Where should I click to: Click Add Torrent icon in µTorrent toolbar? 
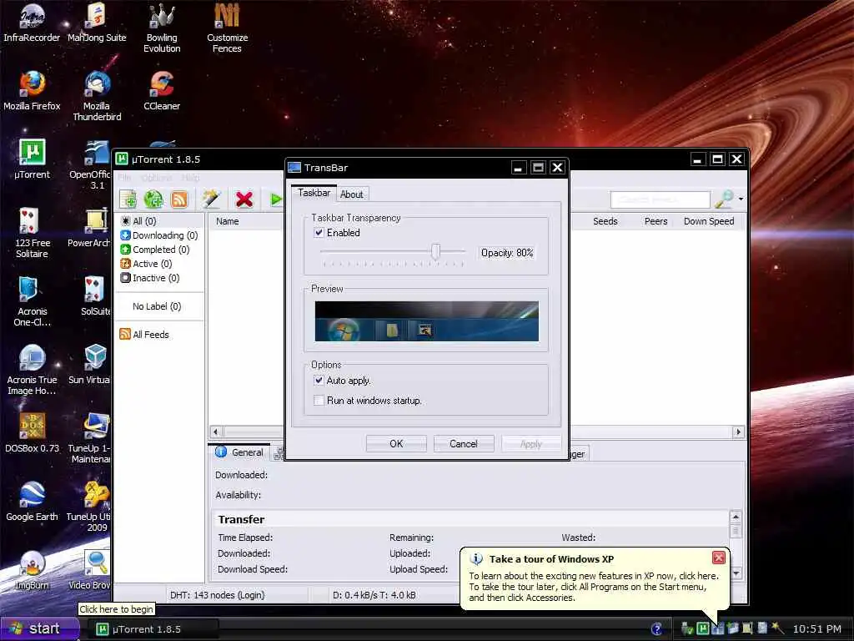point(128,199)
